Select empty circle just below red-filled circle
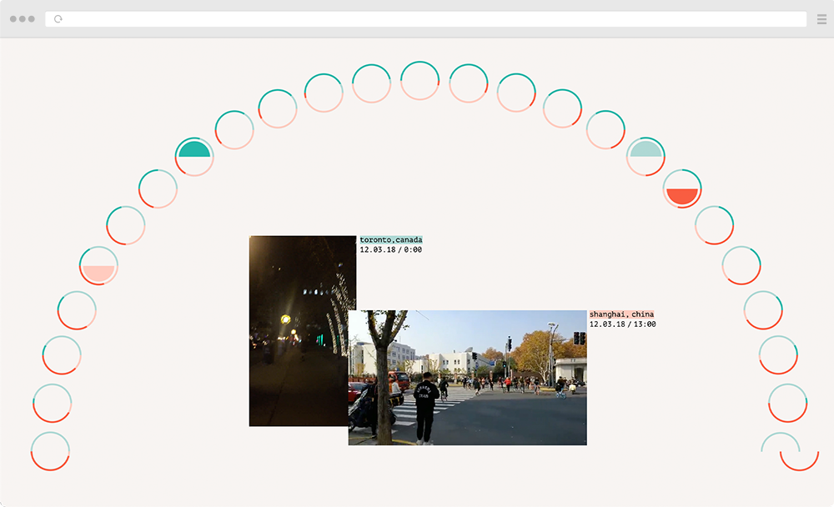Screen dimensions: 834x507 pos(715,226)
